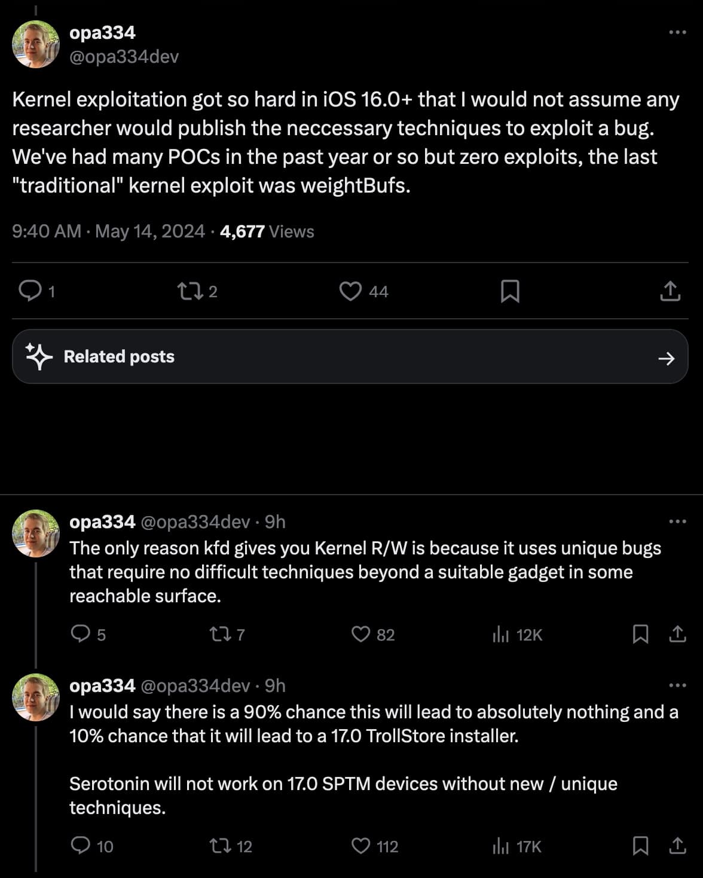The height and width of the screenshot is (878, 703).
Task: Reply to the TrollStore installer post
Action: (80, 846)
